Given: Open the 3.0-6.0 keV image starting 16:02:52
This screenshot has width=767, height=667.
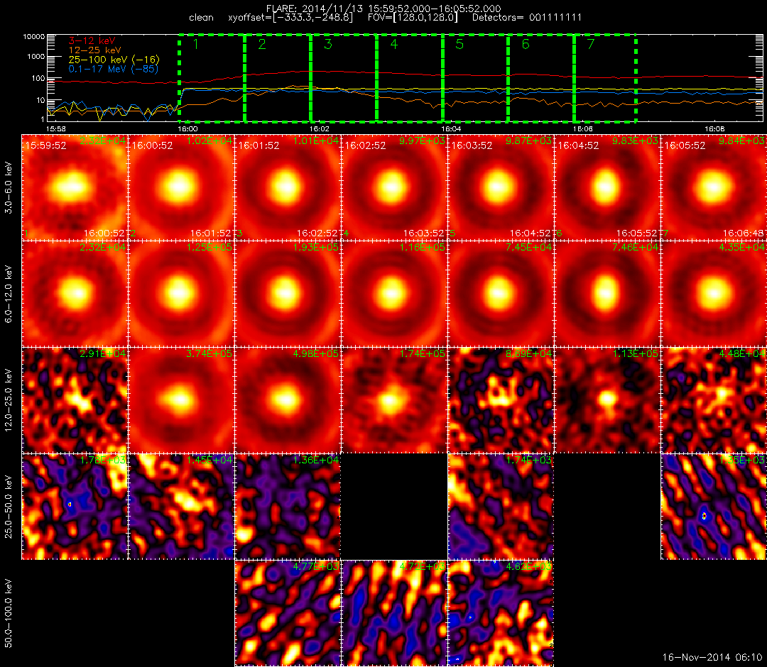Looking at the screenshot, I should point(395,187).
